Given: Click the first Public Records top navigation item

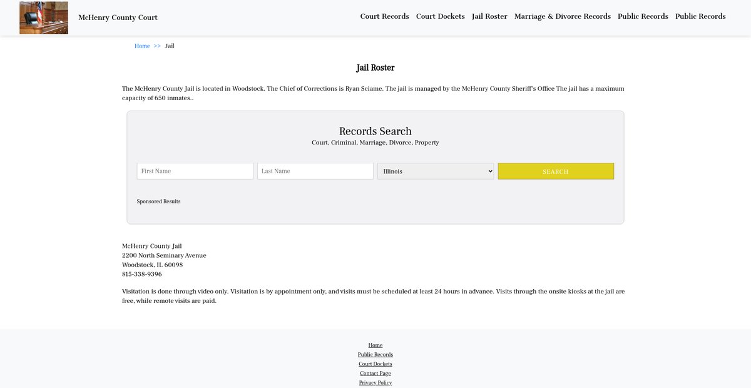Looking at the screenshot, I should pyautogui.click(x=643, y=16).
